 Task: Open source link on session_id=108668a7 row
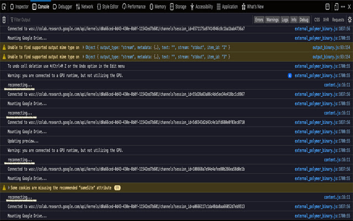coord(322,169)
